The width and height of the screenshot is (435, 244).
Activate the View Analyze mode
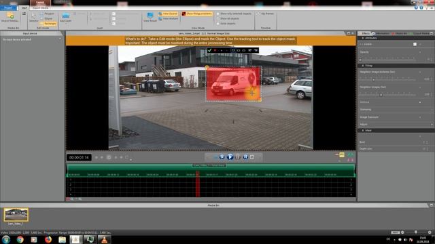(169, 18)
